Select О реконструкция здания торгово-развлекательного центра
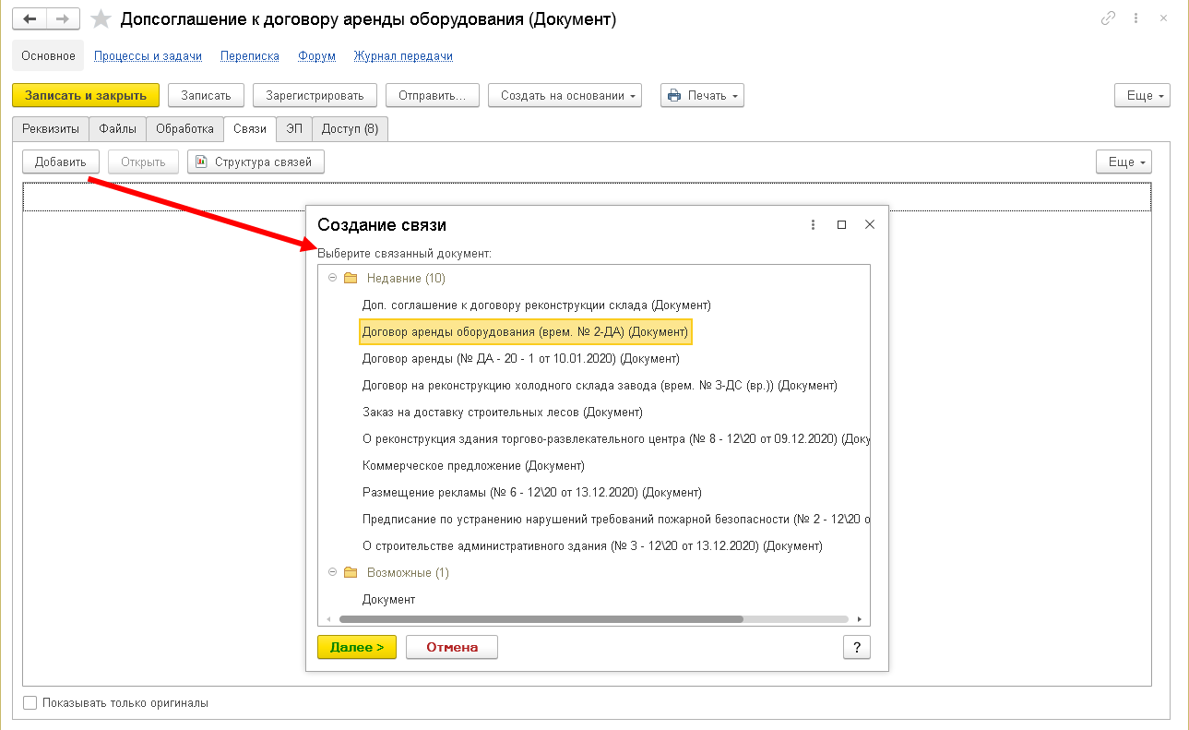 tap(615, 438)
